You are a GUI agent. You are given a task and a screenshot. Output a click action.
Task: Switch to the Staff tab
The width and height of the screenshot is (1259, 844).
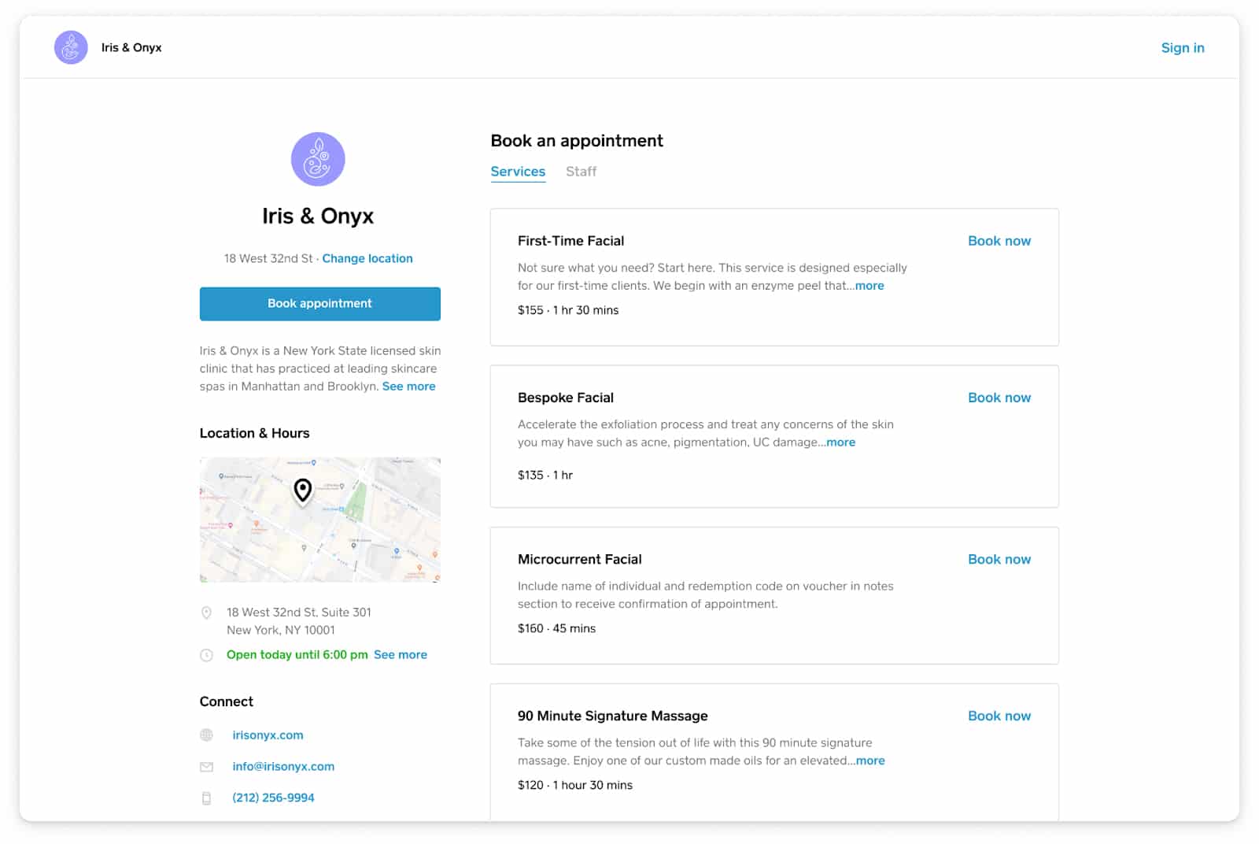click(x=582, y=171)
